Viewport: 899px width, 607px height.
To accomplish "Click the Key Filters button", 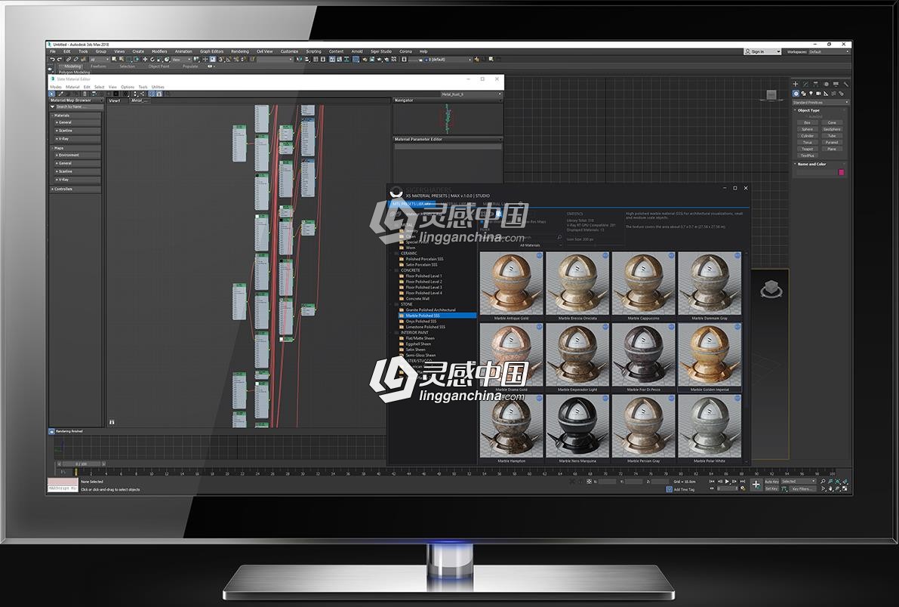I will pyautogui.click(x=803, y=488).
